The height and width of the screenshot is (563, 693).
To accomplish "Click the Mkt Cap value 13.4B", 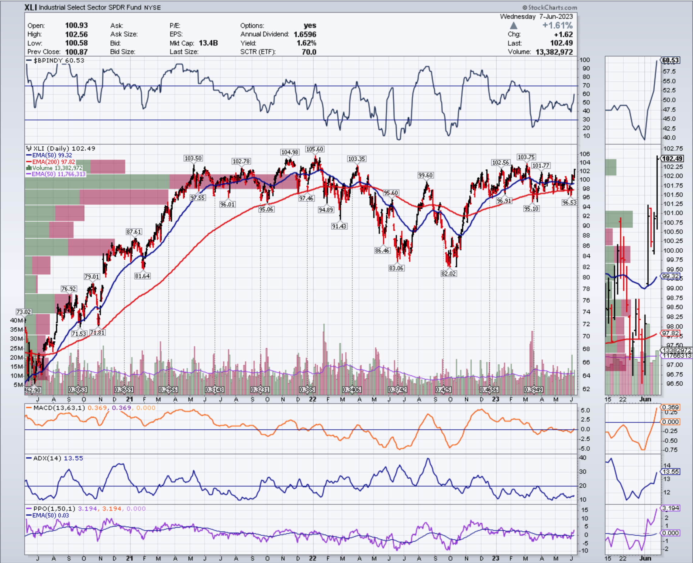I will point(209,43).
